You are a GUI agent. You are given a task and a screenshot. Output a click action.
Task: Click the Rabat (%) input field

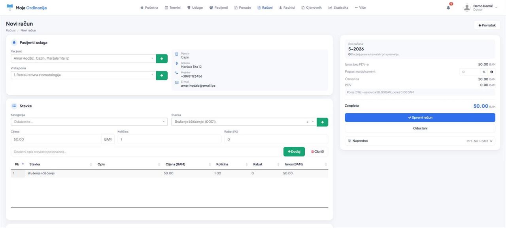coord(276,139)
